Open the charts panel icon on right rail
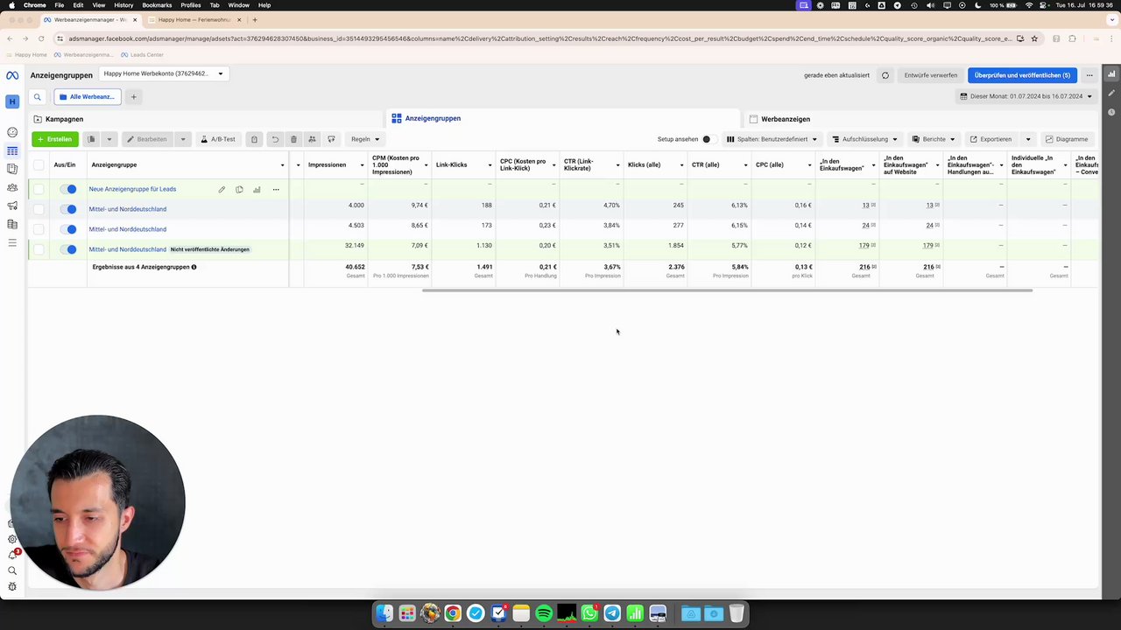1121x630 pixels. point(1111,73)
